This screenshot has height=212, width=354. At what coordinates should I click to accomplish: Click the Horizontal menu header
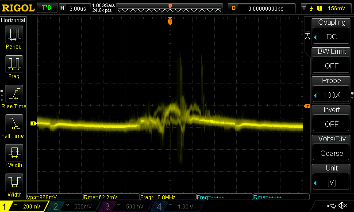[13, 20]
